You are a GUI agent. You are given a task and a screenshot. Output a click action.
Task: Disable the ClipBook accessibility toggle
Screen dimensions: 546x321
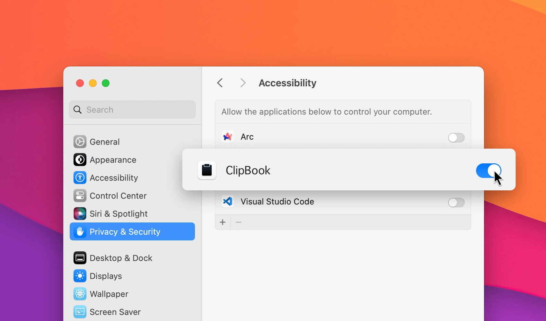point(488,171)
